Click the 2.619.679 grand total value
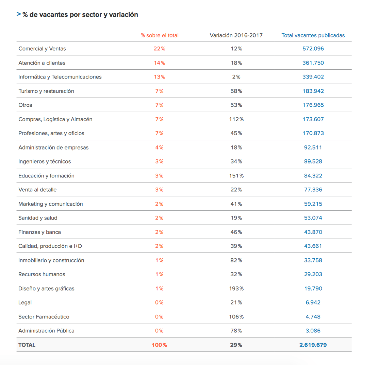The width and height of the screenshot is (377, 365). pos(313,345)
